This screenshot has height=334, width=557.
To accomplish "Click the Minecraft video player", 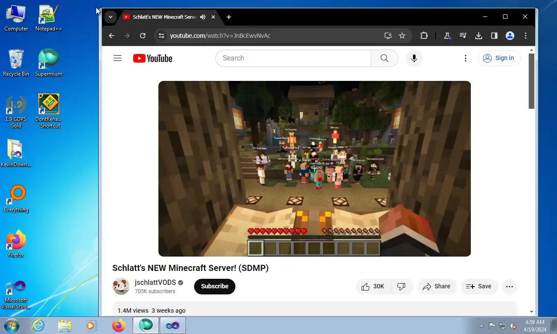I will [315, 169].
